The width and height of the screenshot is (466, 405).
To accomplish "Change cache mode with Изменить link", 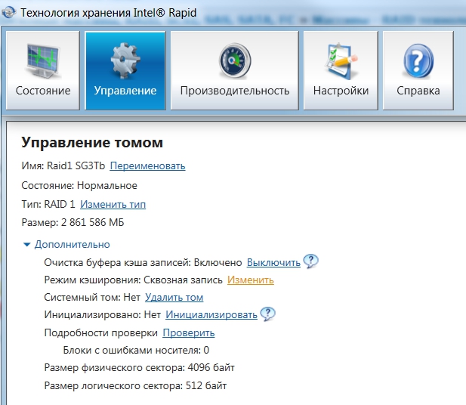I will [x=250, y=280].
